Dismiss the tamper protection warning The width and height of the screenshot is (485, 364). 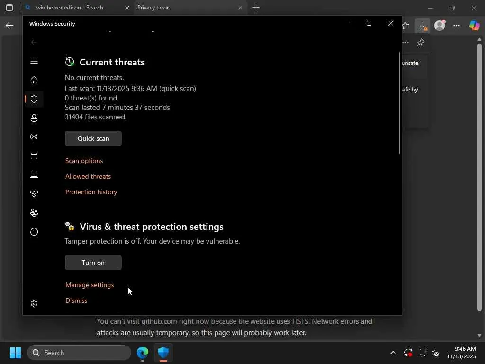(x=76, y=301)
